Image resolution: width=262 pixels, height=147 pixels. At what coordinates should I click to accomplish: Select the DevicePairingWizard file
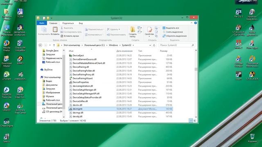click(82, 78)
